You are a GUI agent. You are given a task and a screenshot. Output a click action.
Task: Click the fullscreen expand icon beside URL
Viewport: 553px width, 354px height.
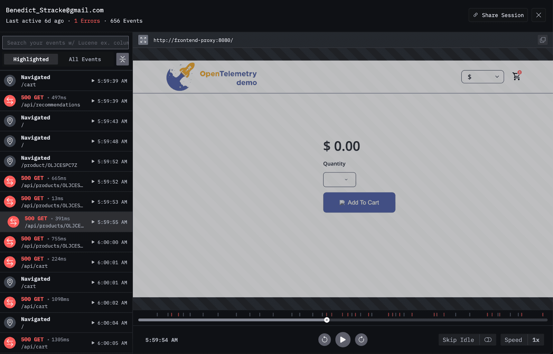(x=143, y=40)
